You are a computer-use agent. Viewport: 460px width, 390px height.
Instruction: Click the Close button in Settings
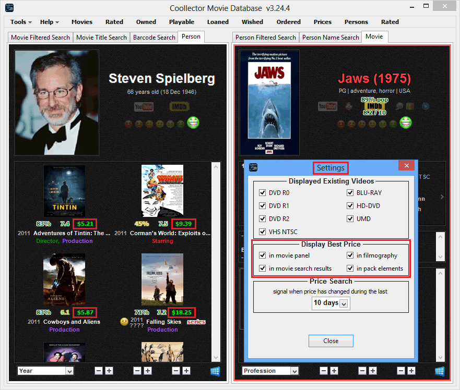click(331, 341)
